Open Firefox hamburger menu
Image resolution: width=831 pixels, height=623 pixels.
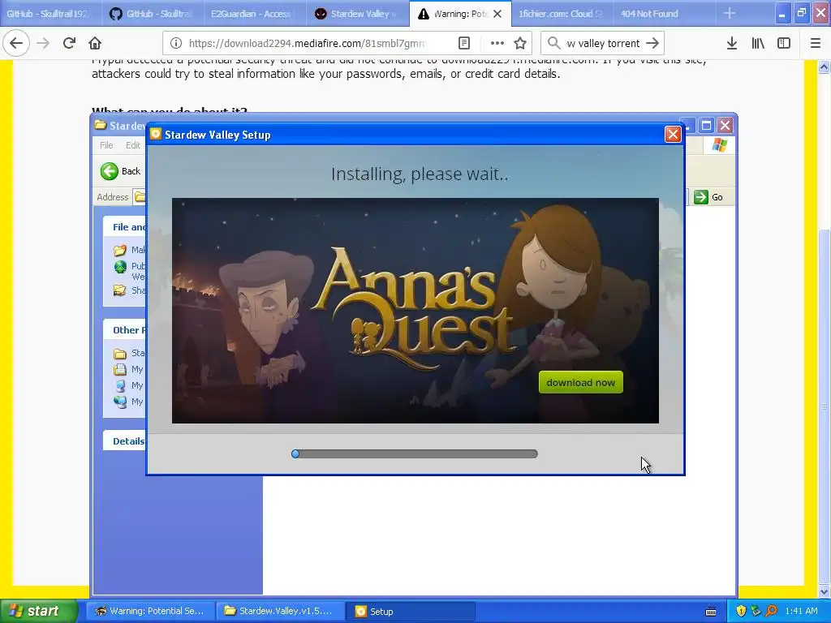point(816,43)
